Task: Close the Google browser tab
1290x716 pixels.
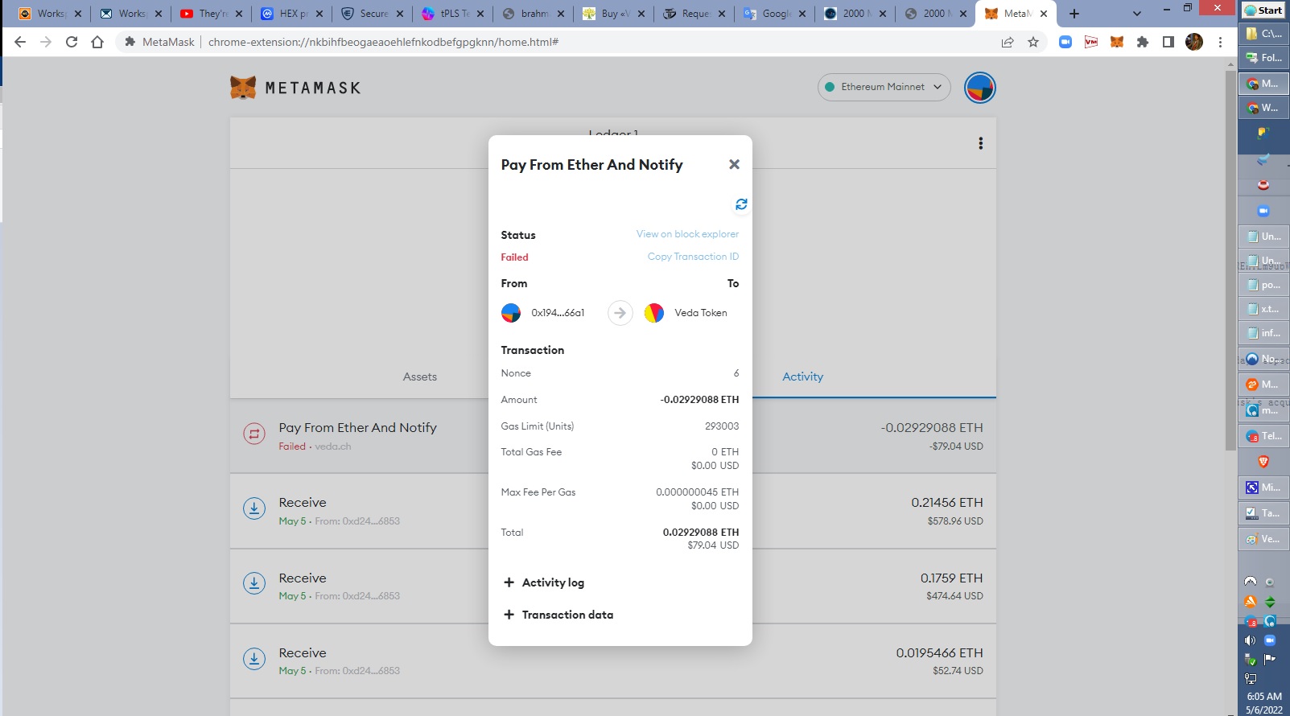Action: click(x=802, y=14)
